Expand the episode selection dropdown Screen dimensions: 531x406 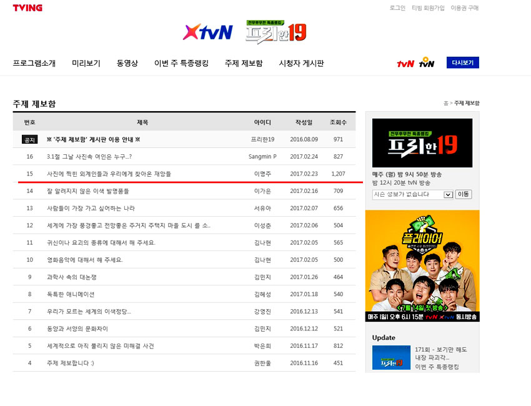coord(448,194)
